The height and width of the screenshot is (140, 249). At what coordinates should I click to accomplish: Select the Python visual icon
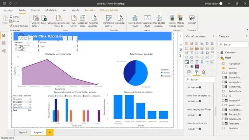click(207, 62)
